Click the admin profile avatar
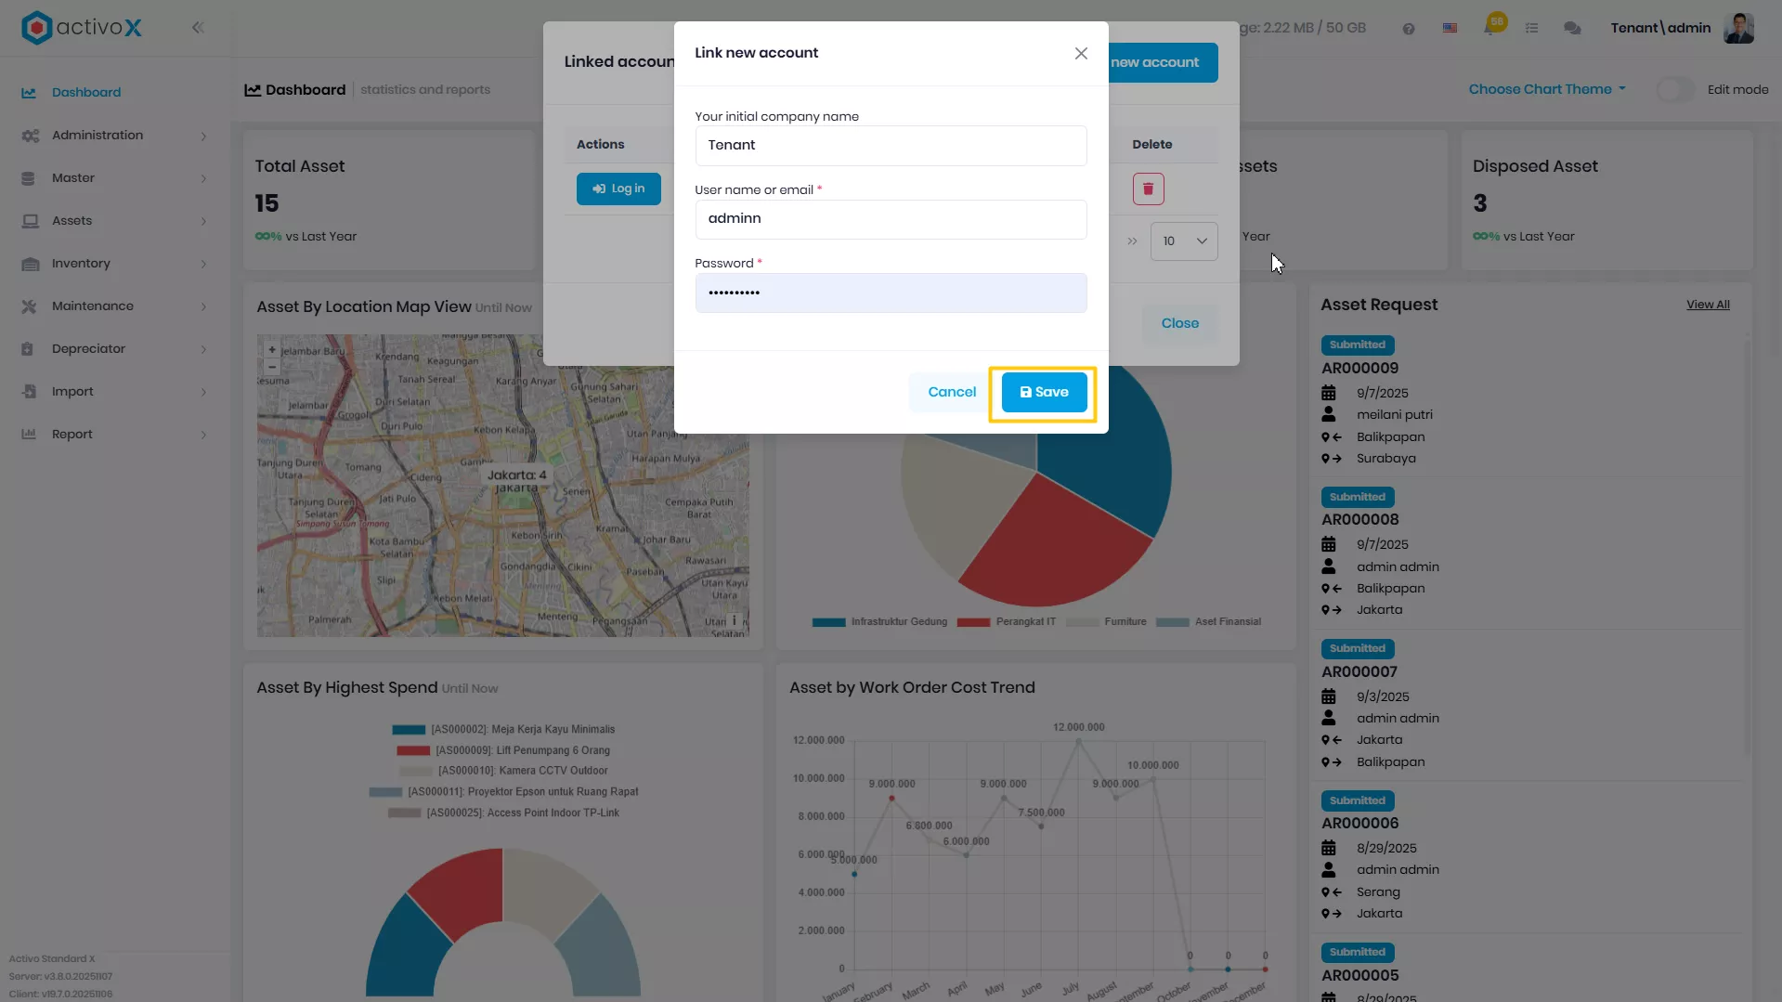Screen dimensions: 1782x1002 tap(1738, 28)
